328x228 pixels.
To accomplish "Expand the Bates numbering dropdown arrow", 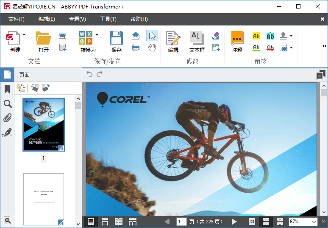I will 292,48.
